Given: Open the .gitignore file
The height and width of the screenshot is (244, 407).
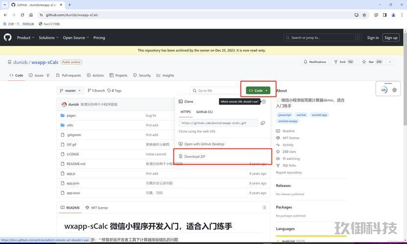Looking at the screenshot, I should tap(74, 135).
